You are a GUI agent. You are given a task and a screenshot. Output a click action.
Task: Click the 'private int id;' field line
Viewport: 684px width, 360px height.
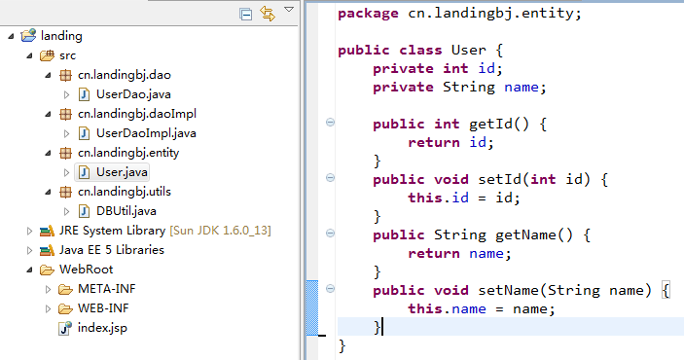coord(438,68)
